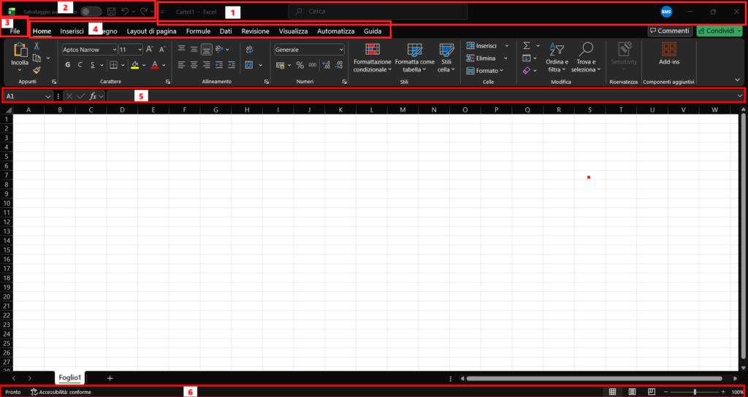
Task: Open the Commenti pane button
Action: tap(669, 31)
